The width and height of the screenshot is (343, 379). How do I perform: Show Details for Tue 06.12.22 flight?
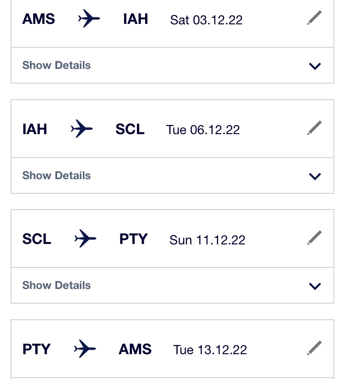click(56, 175)
